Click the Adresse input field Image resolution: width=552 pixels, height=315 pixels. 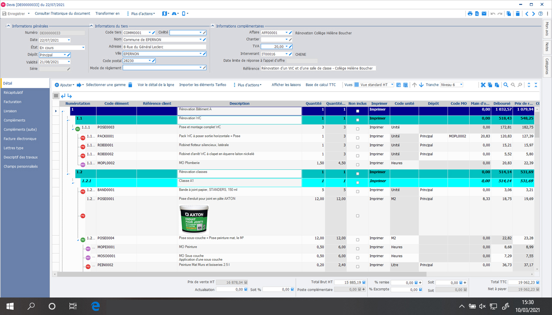(164, 47)
